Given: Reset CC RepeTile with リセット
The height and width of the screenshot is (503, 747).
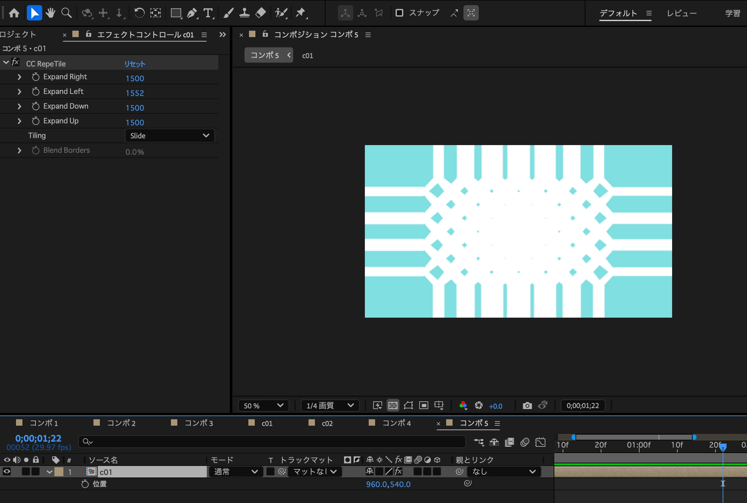Looking at the screenshot, I should [135, 64].
